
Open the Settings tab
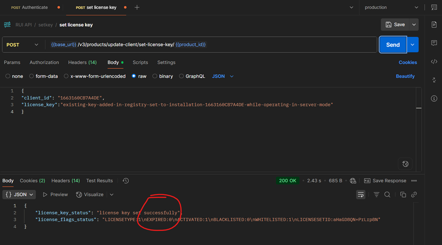click(x=166, y=62)
